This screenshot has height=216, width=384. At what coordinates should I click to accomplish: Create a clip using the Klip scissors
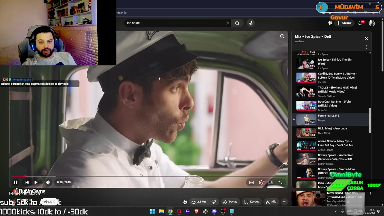pos(271,202)
